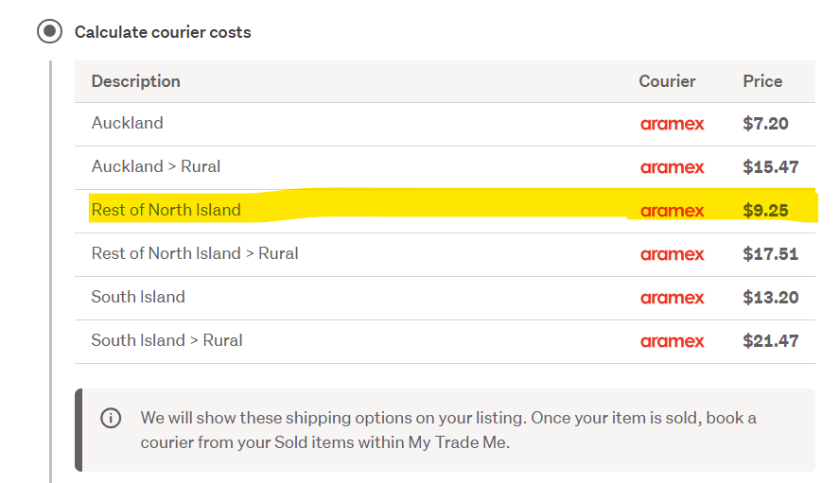Select the Auckland description text

click(x=127, y=123)
